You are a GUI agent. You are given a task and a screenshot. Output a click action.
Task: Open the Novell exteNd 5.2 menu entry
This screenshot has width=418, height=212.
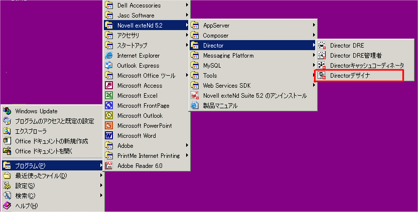click(x=147, y=25)
